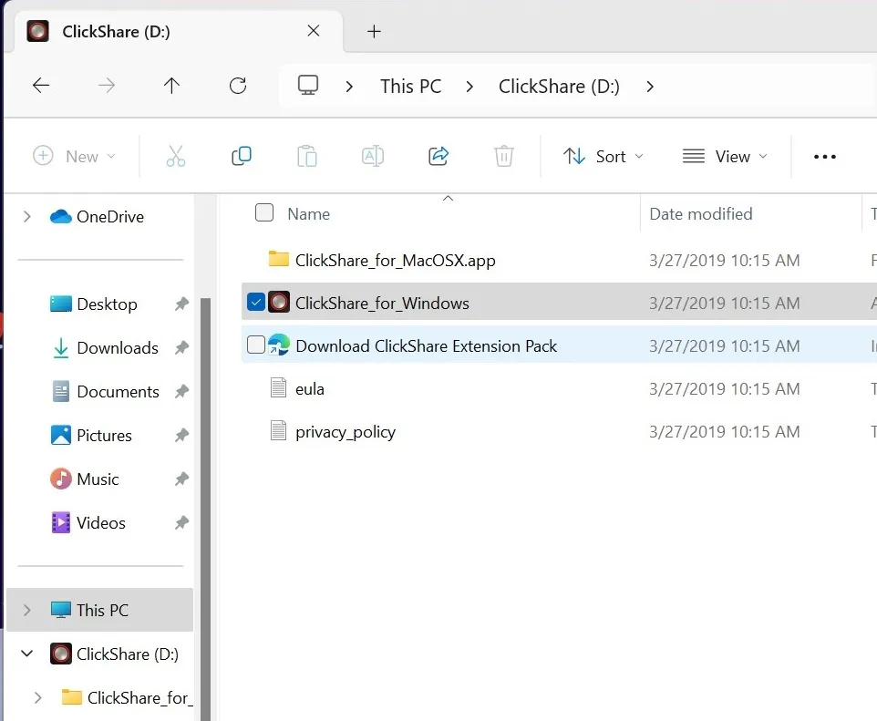Click the chevron after ClickShare (D:) in address bar
Viewport: 877px width, 721px height.
tap(649, 87)
